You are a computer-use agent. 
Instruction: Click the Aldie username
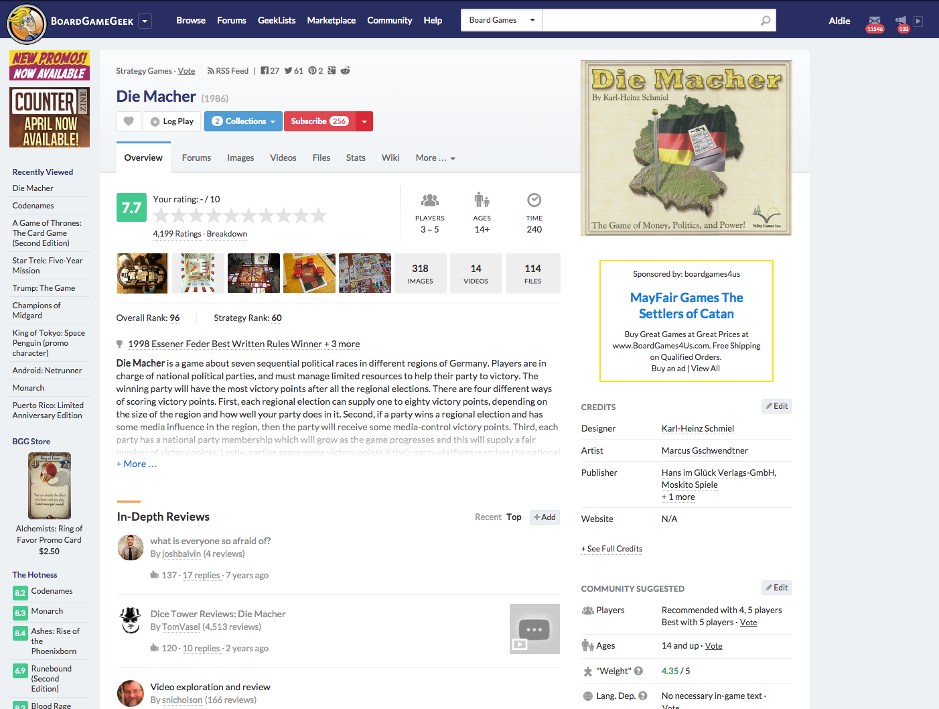click(839, 21)
